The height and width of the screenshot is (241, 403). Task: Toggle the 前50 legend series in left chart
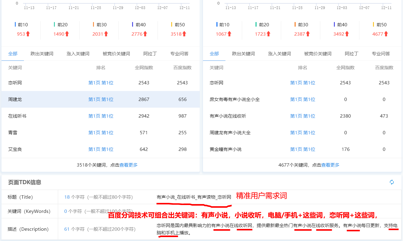(178, 25)
